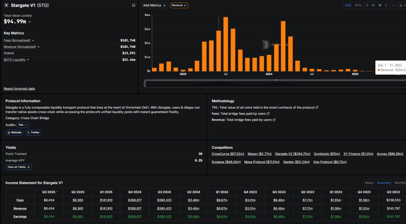The height and width of the screenshot is (224, 406).
Task: Show the Monthly income statement
Action: coord(400,183)
